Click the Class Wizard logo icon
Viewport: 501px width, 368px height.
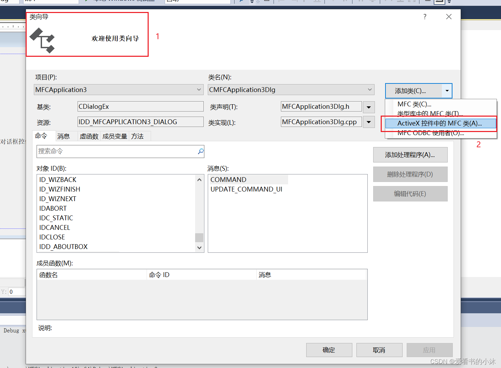click(42, 41)
